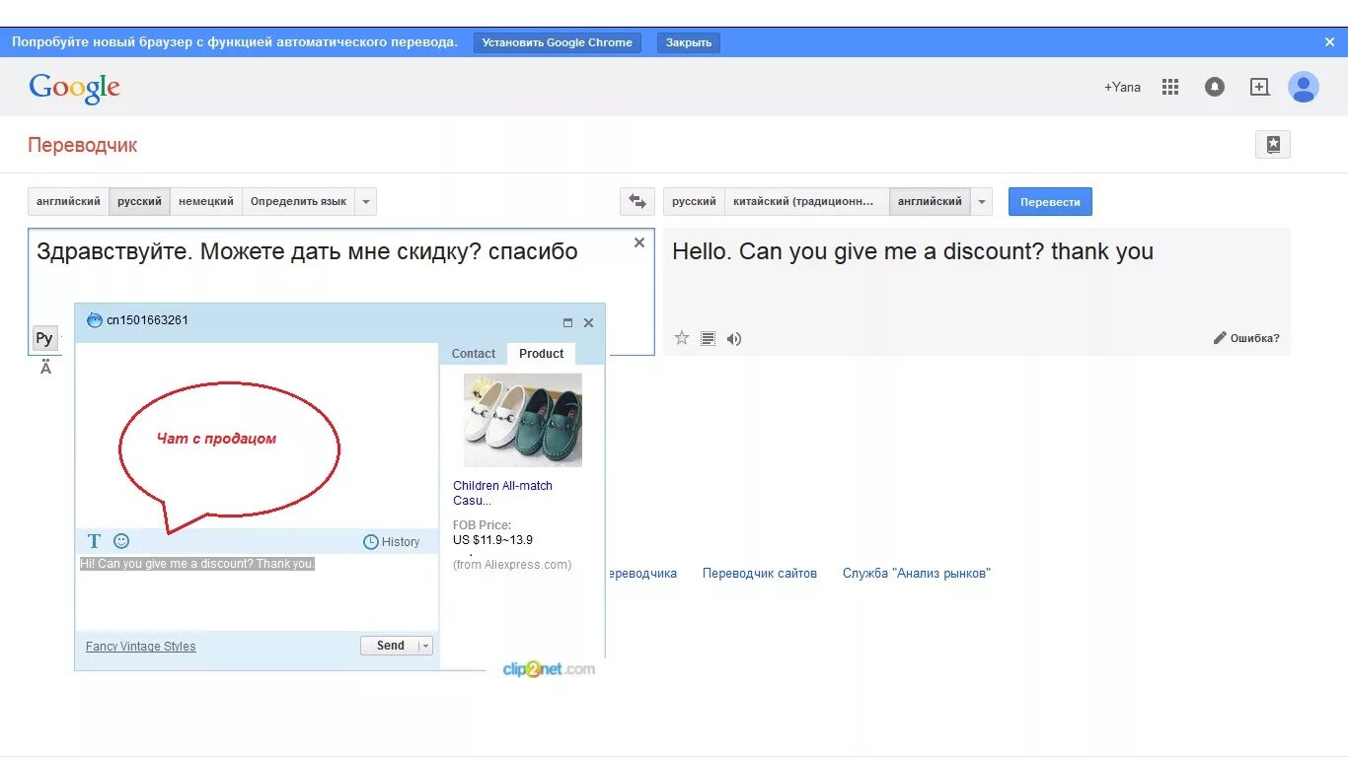Click the 'US $11.9~13.9' price text
The height and width of the screenshot is (757, 1348).
click(492, 540)
